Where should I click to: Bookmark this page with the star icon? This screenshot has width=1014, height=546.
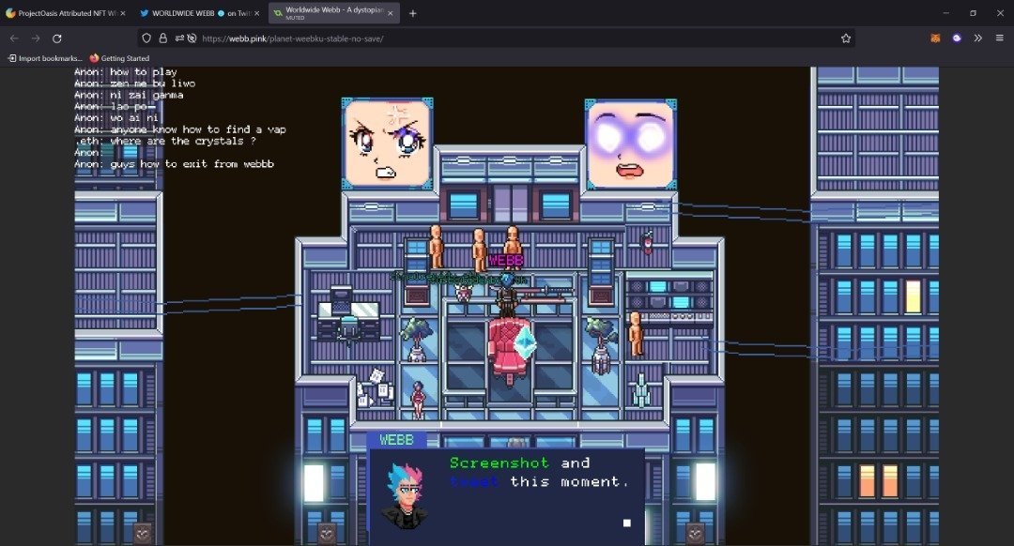click(x=846, y=38)
